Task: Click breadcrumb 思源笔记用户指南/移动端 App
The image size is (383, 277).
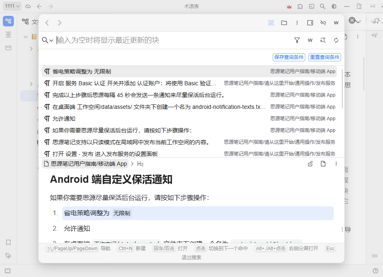Action: [85, 164]
